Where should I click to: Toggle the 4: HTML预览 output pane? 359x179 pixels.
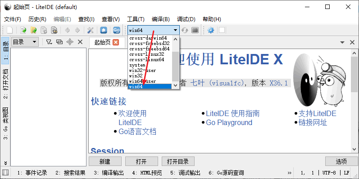tap(147, 173)
